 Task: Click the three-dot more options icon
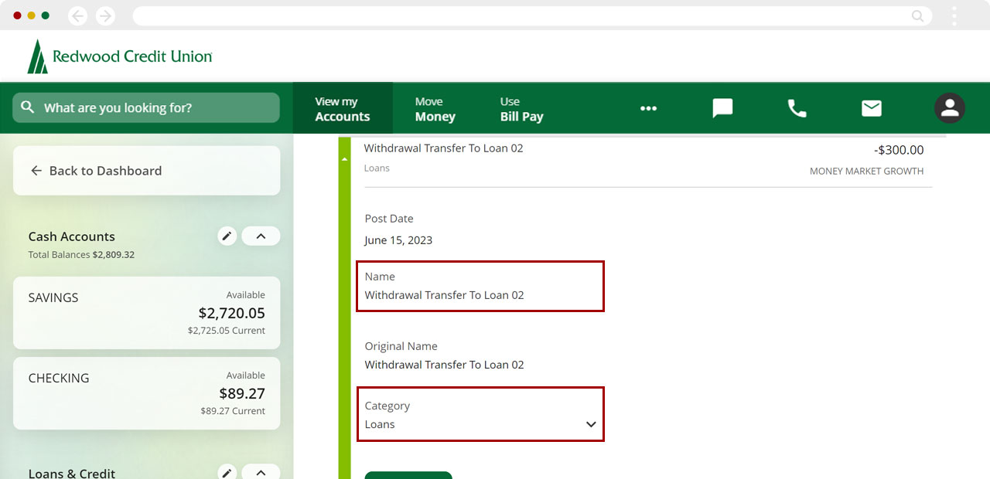click(648, 108)
